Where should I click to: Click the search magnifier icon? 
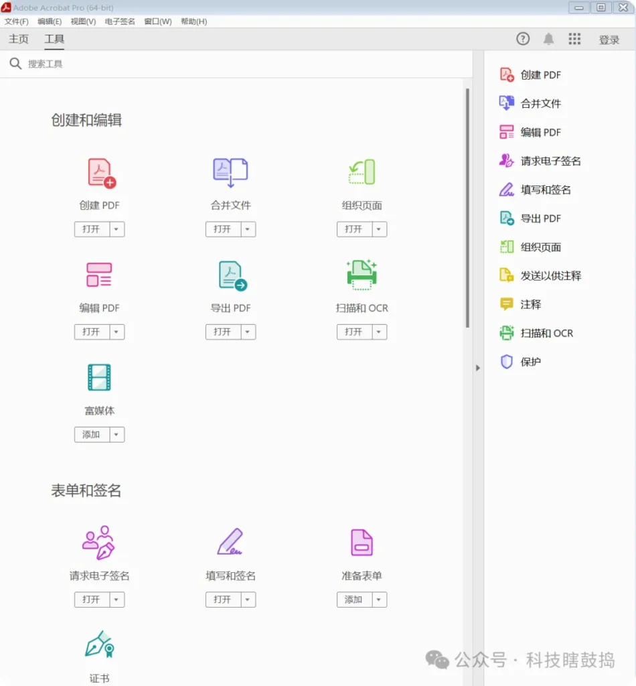(15, 64)
